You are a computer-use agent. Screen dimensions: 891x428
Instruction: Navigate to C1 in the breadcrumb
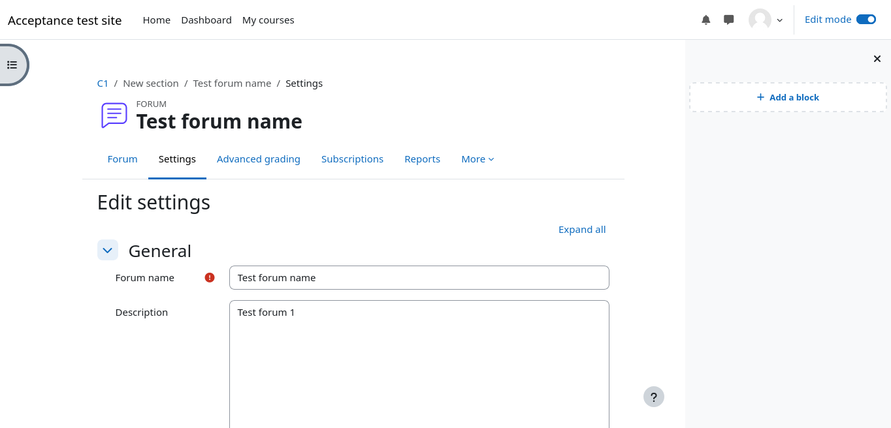[x=103, y=84]
